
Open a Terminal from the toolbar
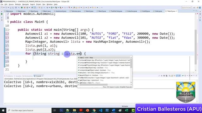point(16,8)
